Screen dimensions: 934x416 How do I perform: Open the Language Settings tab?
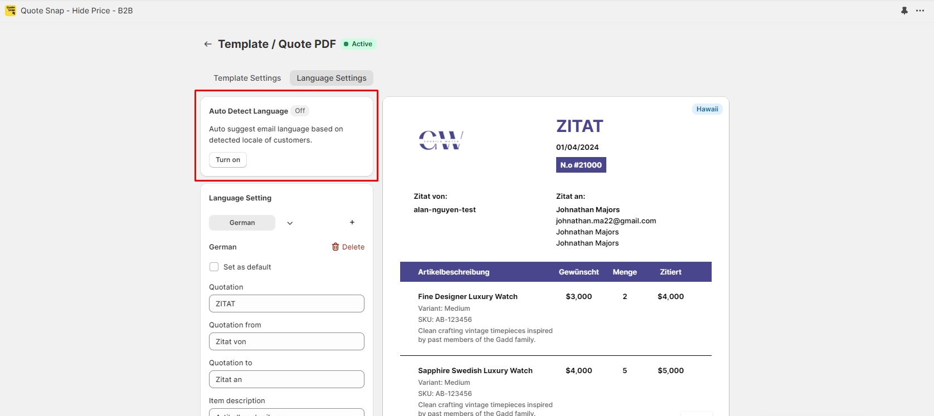click(332, 78)
